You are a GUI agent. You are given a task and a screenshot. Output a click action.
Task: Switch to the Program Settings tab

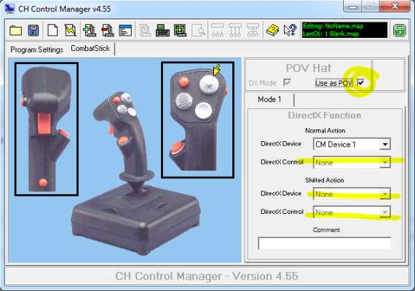[36, 49]
